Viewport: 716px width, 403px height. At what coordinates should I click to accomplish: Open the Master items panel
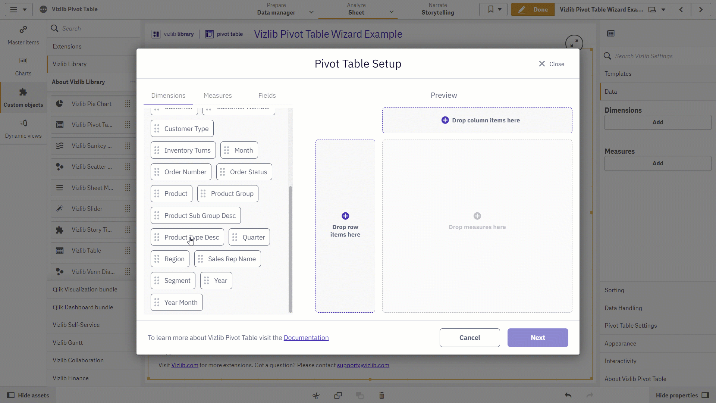coord(23,35)
